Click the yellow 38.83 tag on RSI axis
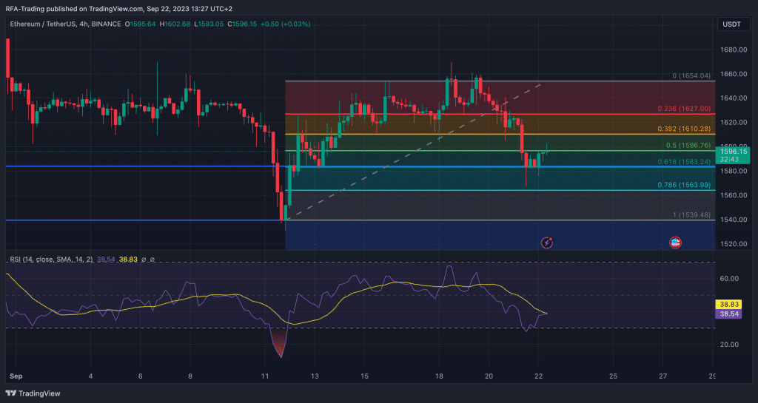Image resolution: width=758 pixels, height=403 pixels. point(728,305)
